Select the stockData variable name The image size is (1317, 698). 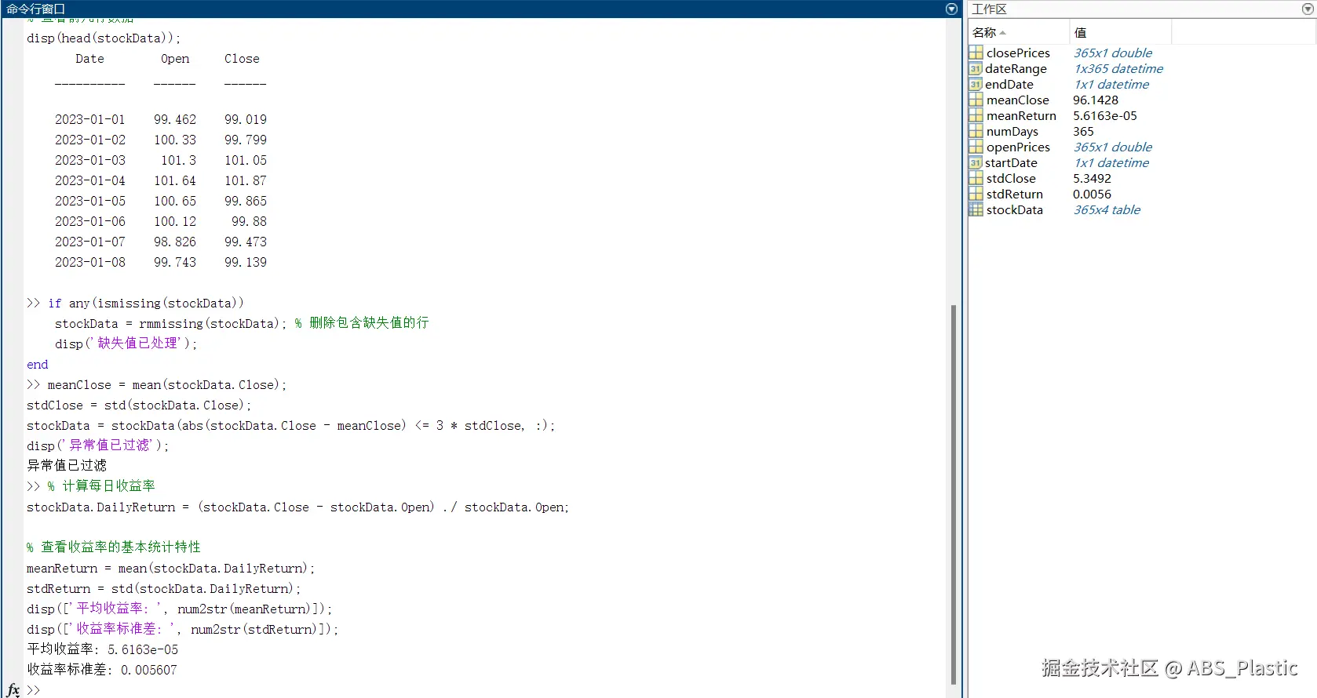tap(1014, 209)
